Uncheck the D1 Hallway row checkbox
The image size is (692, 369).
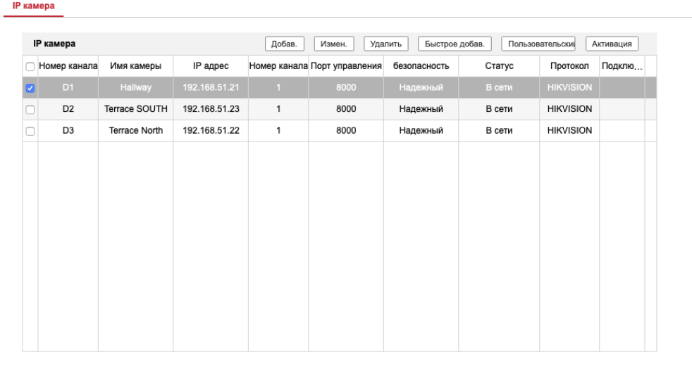pyautogui.click(x=30, y=88)
